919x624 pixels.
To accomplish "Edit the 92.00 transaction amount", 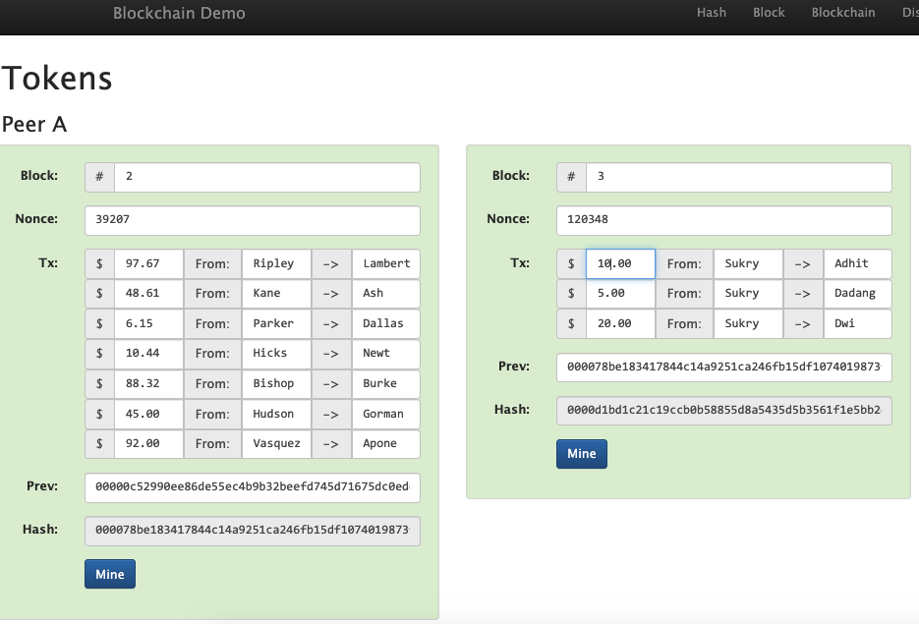I will point(148,443).
